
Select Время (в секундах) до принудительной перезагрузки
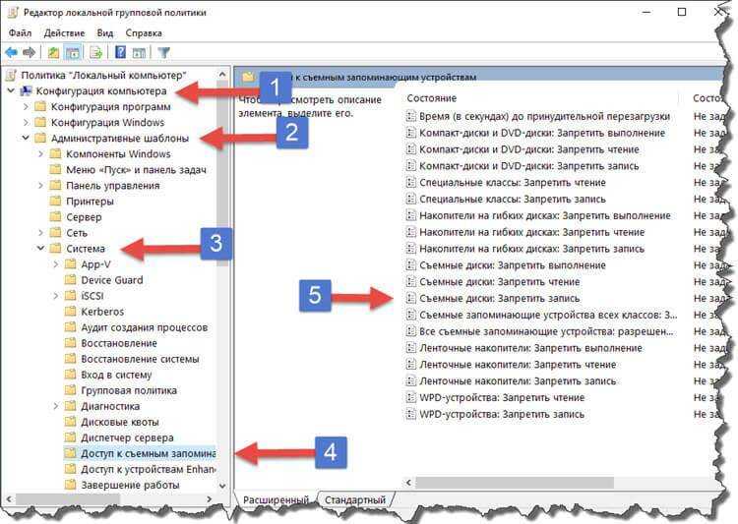[x=544, y=116]
